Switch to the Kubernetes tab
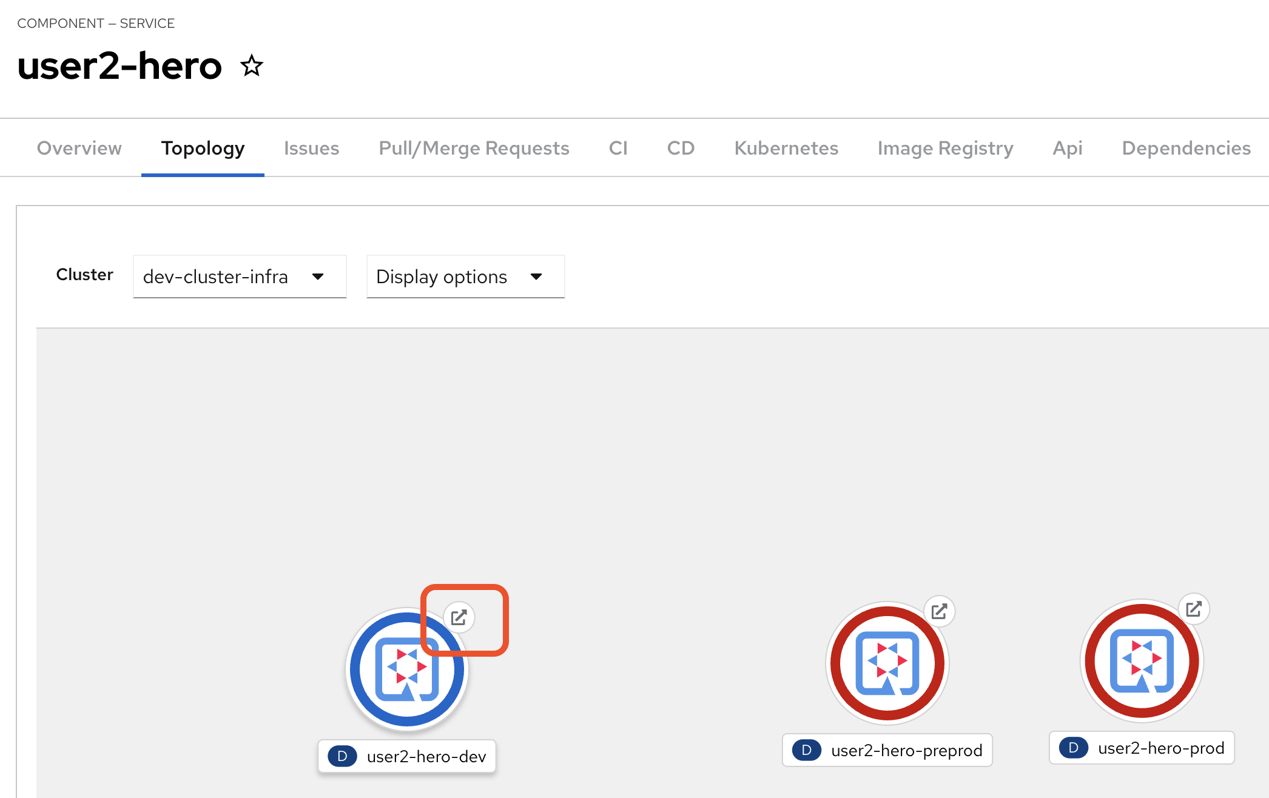 click(786, 148)
